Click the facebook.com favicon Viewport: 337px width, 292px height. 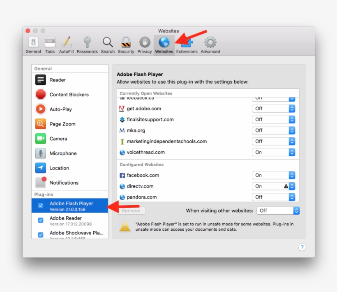(122, 175)
